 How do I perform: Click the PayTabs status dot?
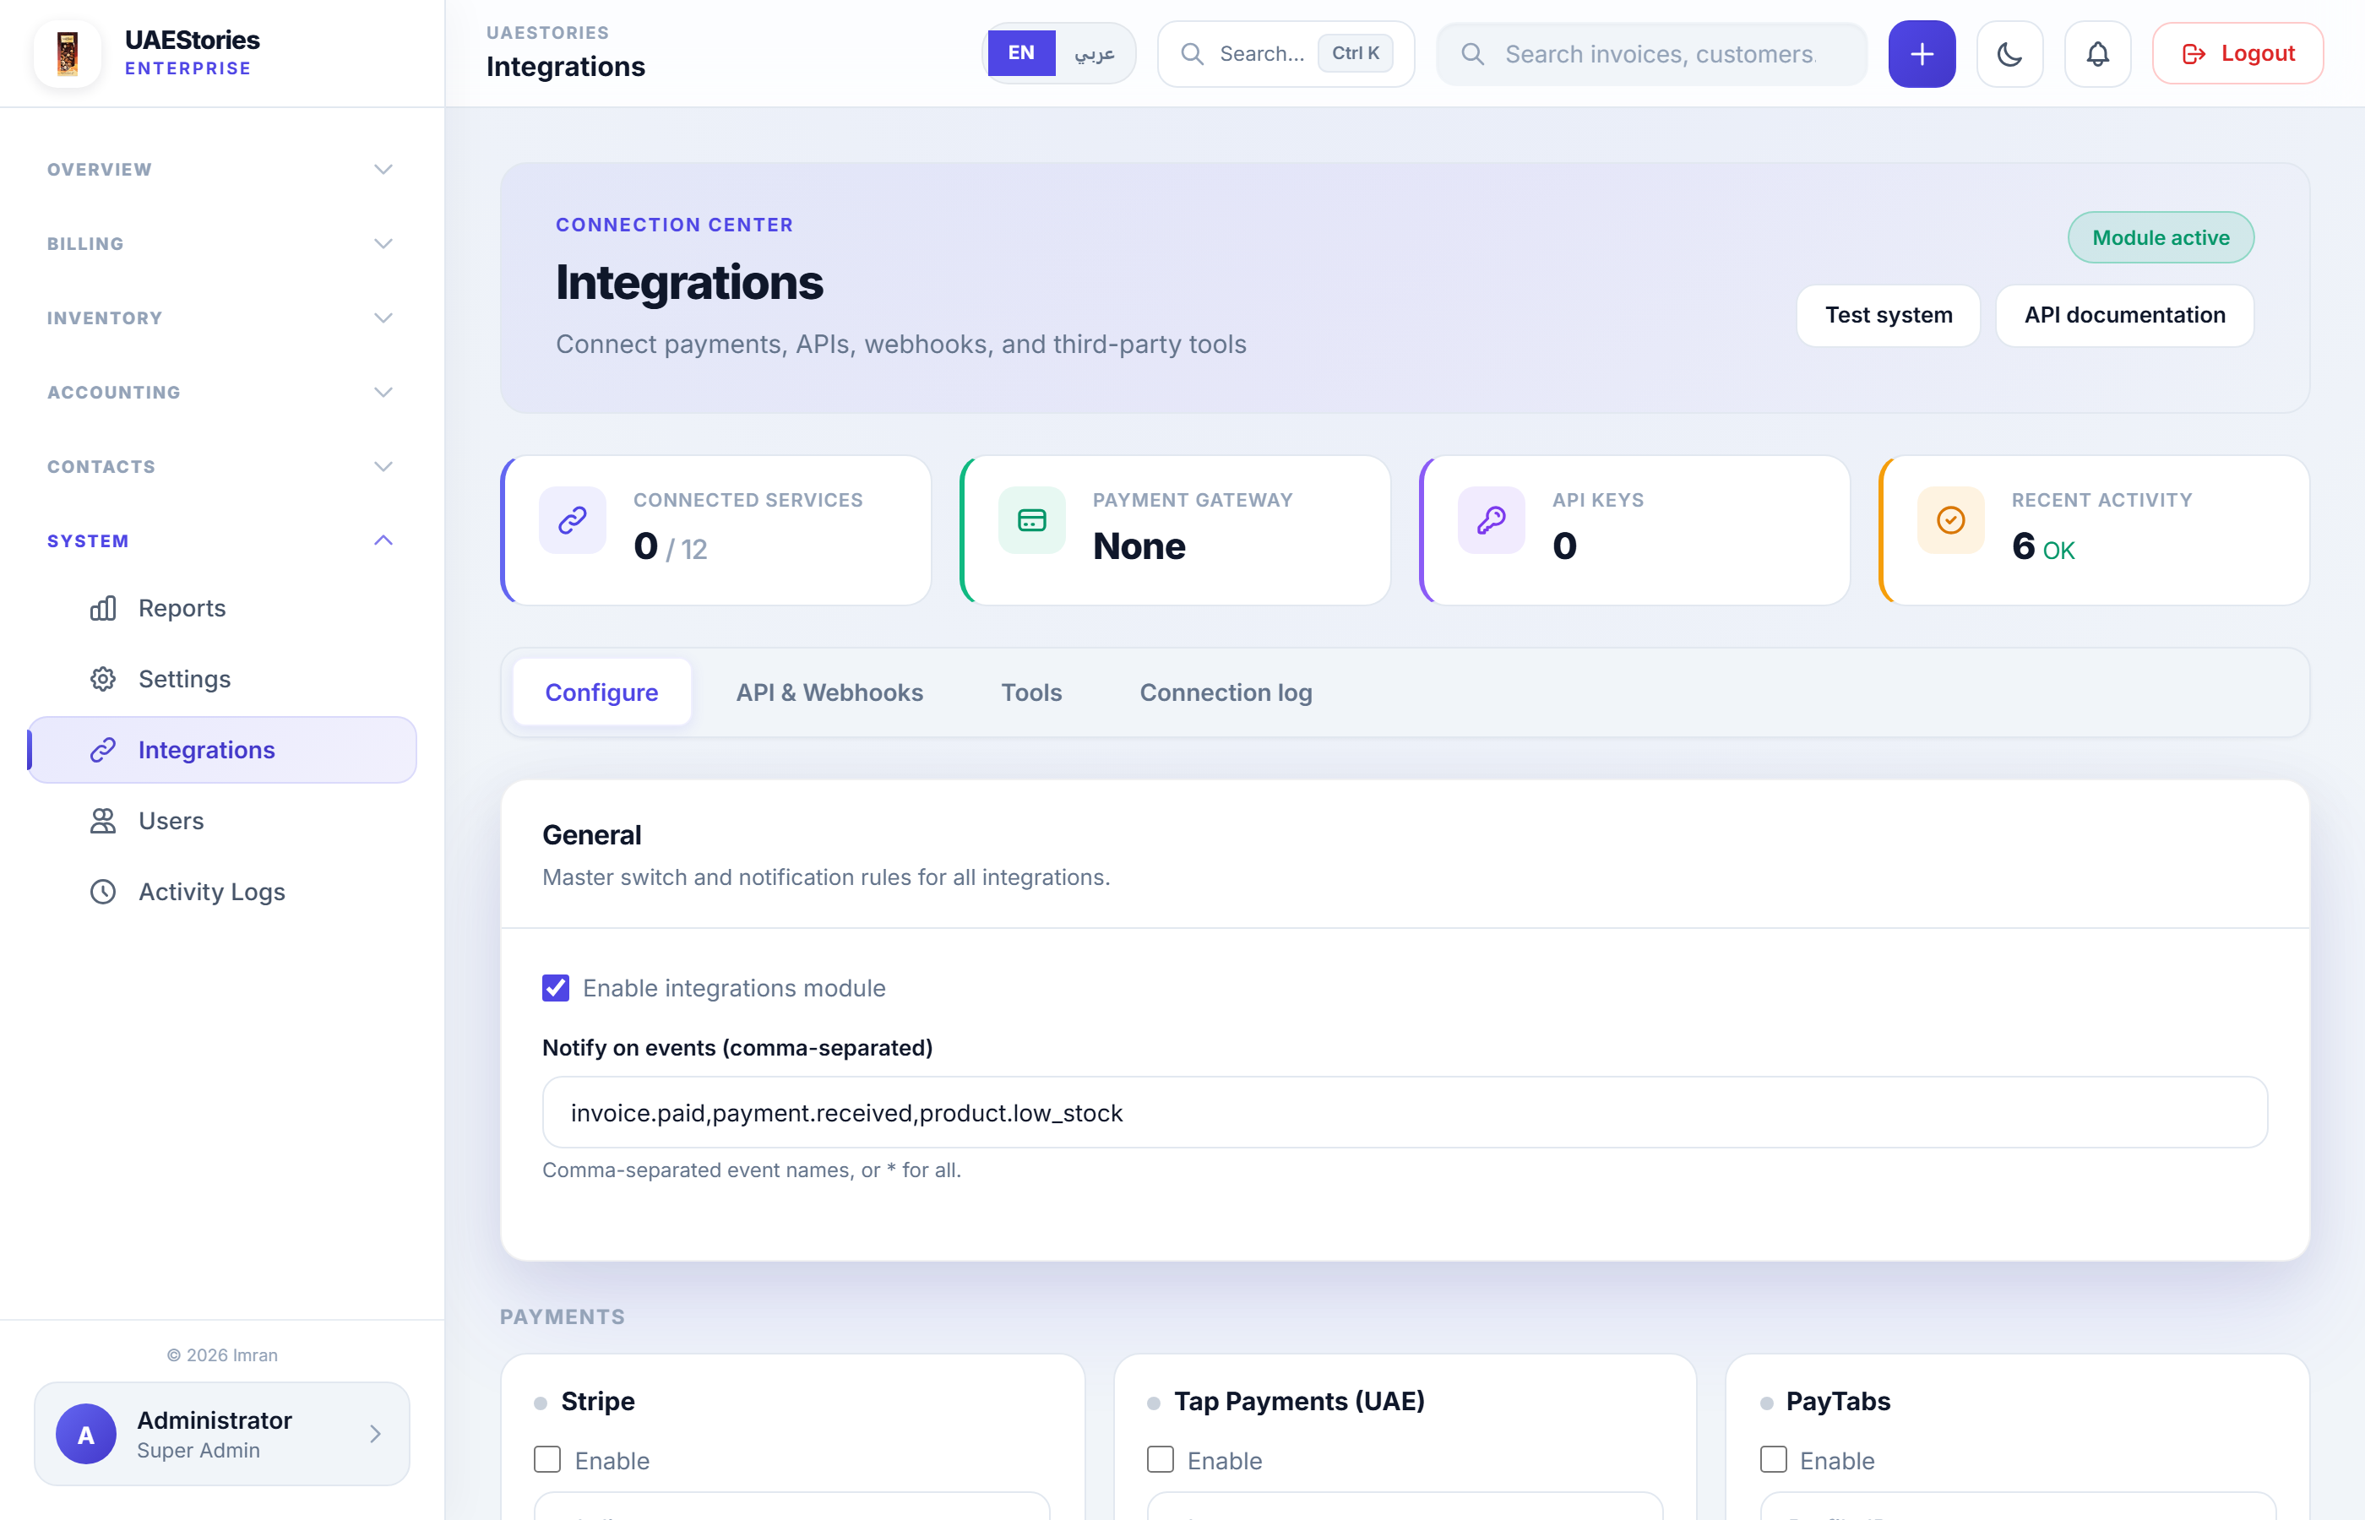pos(1766,1403)
